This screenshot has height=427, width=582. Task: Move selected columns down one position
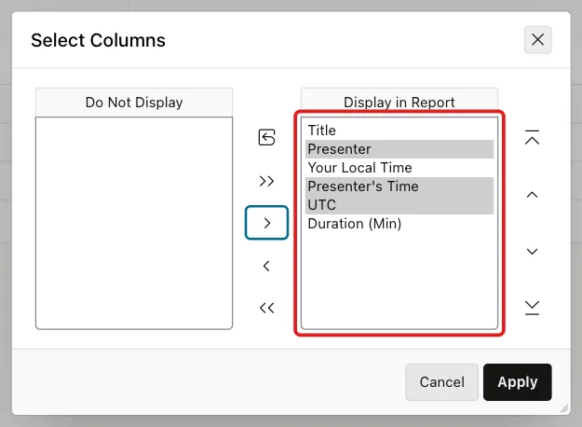tap(532, 252)
